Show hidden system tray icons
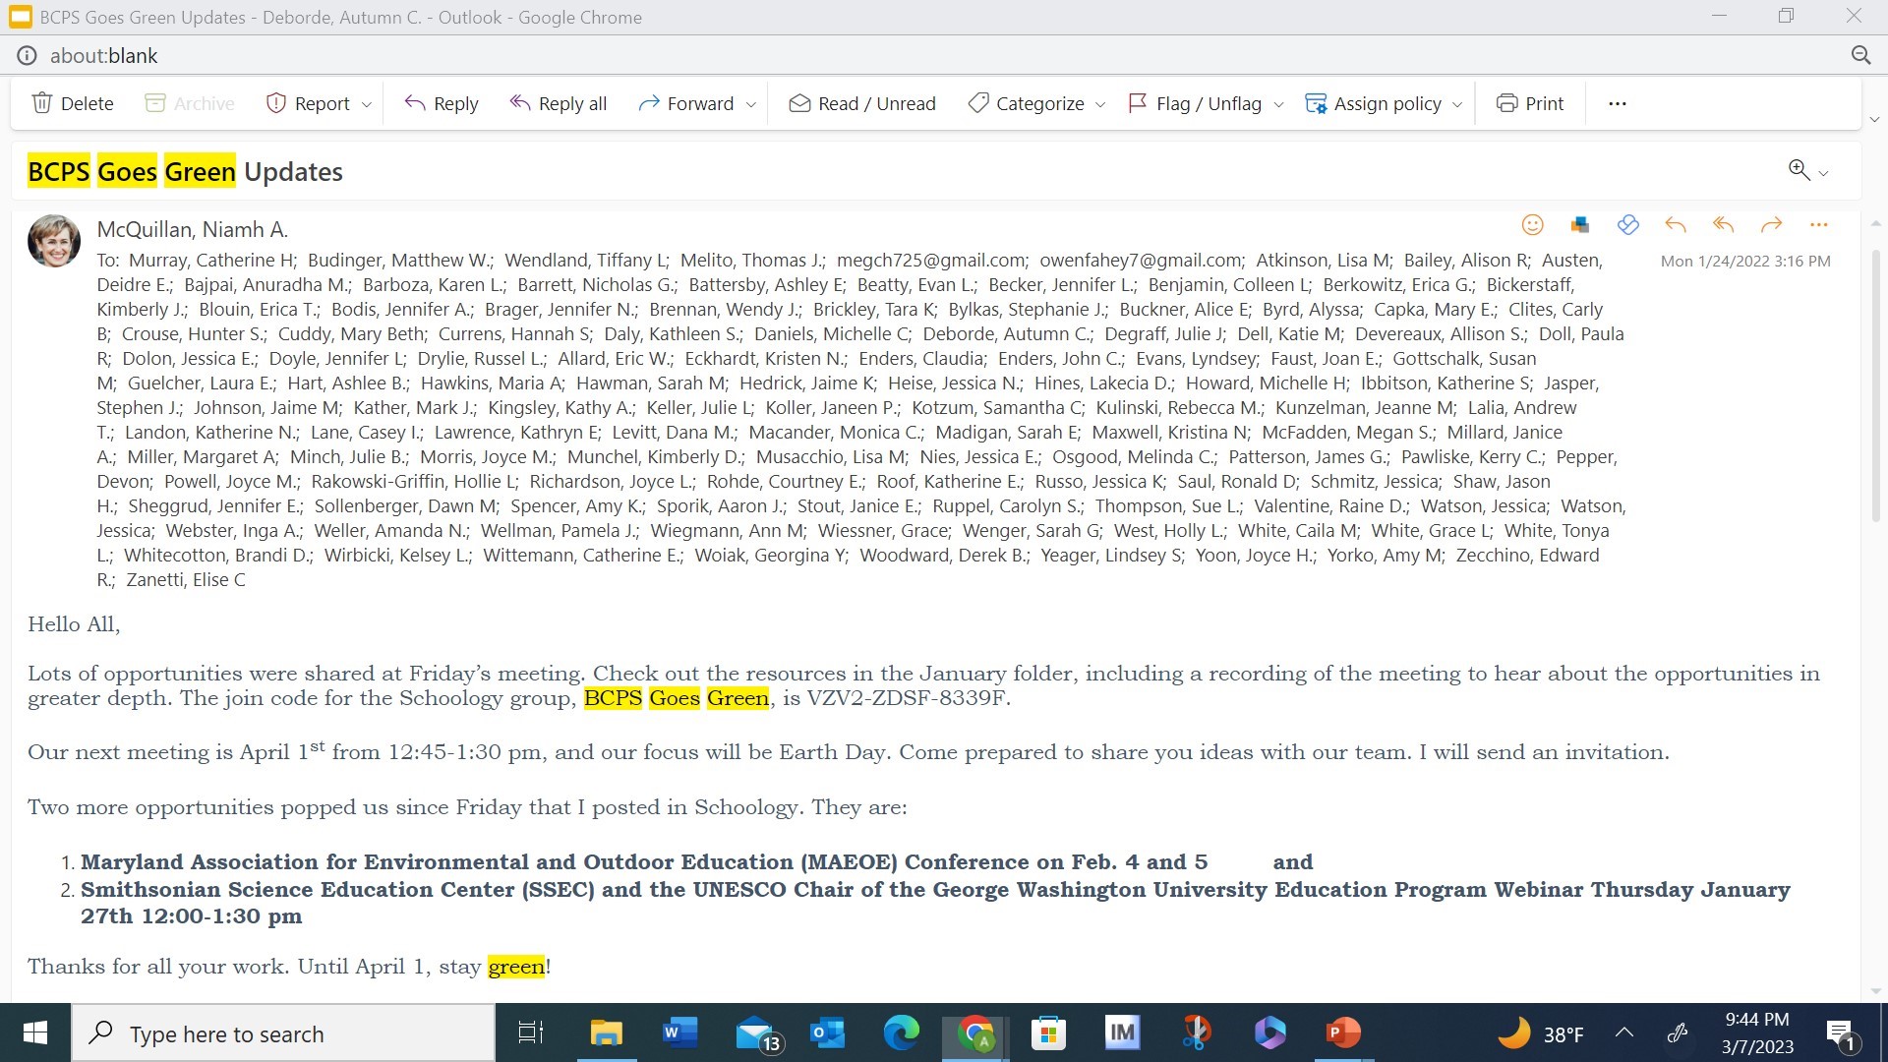This screenshot has height=1062, width=1888. (x=1624, y=1032)
